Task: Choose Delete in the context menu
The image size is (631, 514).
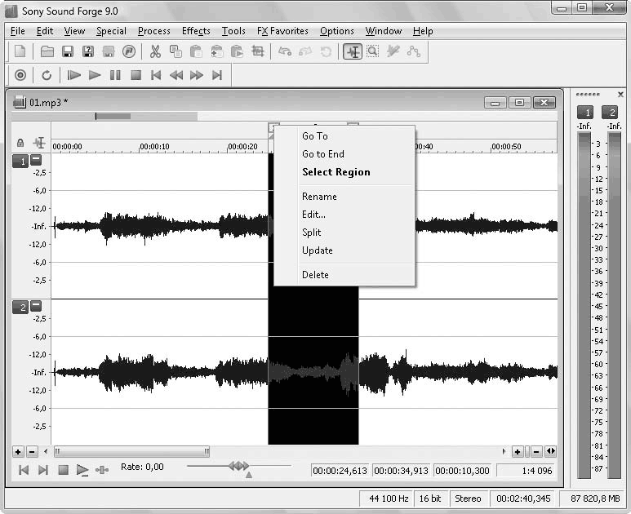Action: click(315, 275)
